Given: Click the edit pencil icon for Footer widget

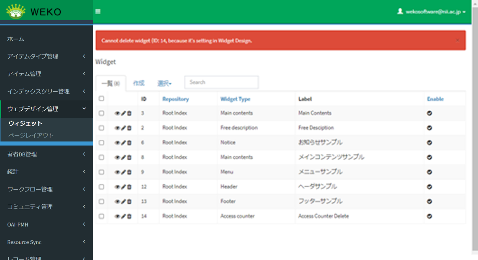Looking at the screenshot, I should (x=123, y=202).
